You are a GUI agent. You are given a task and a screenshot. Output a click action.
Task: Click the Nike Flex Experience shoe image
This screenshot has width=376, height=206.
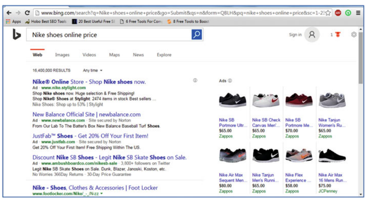point(299,155)
